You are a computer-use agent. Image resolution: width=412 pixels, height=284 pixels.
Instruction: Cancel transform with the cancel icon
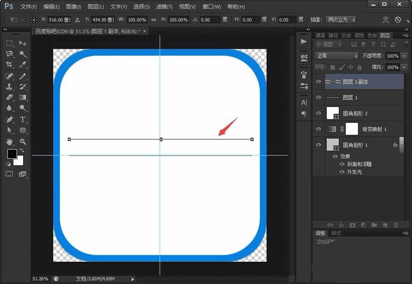398,20
